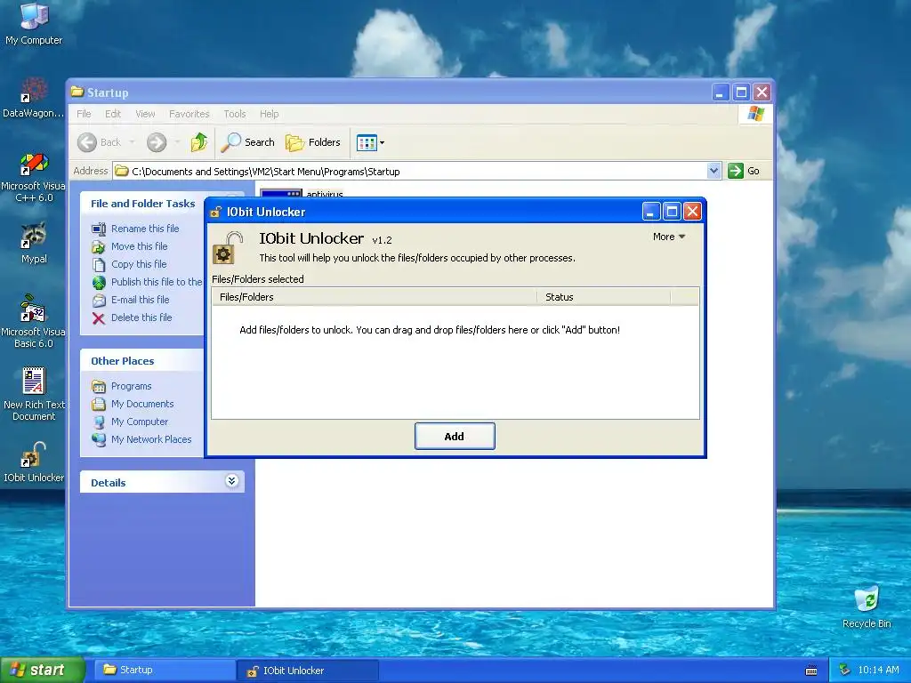The image size is (911, 683).
Task: Open Tools menu in Startup window
Action: tap(235, 114)
